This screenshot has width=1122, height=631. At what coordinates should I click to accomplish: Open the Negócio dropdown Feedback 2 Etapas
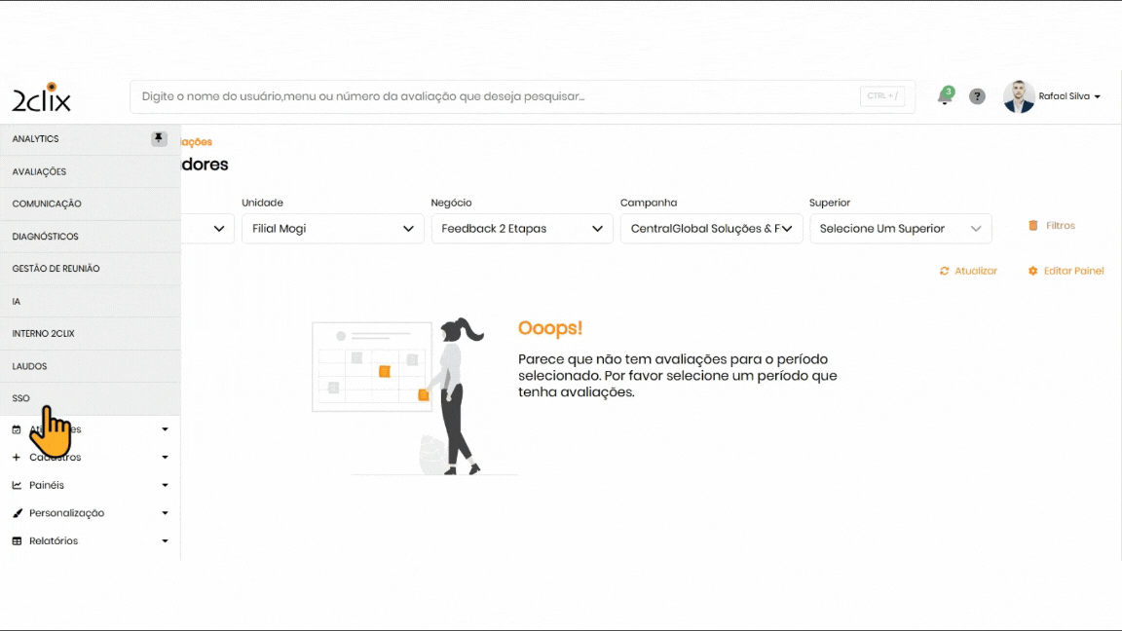coord(521,229)
